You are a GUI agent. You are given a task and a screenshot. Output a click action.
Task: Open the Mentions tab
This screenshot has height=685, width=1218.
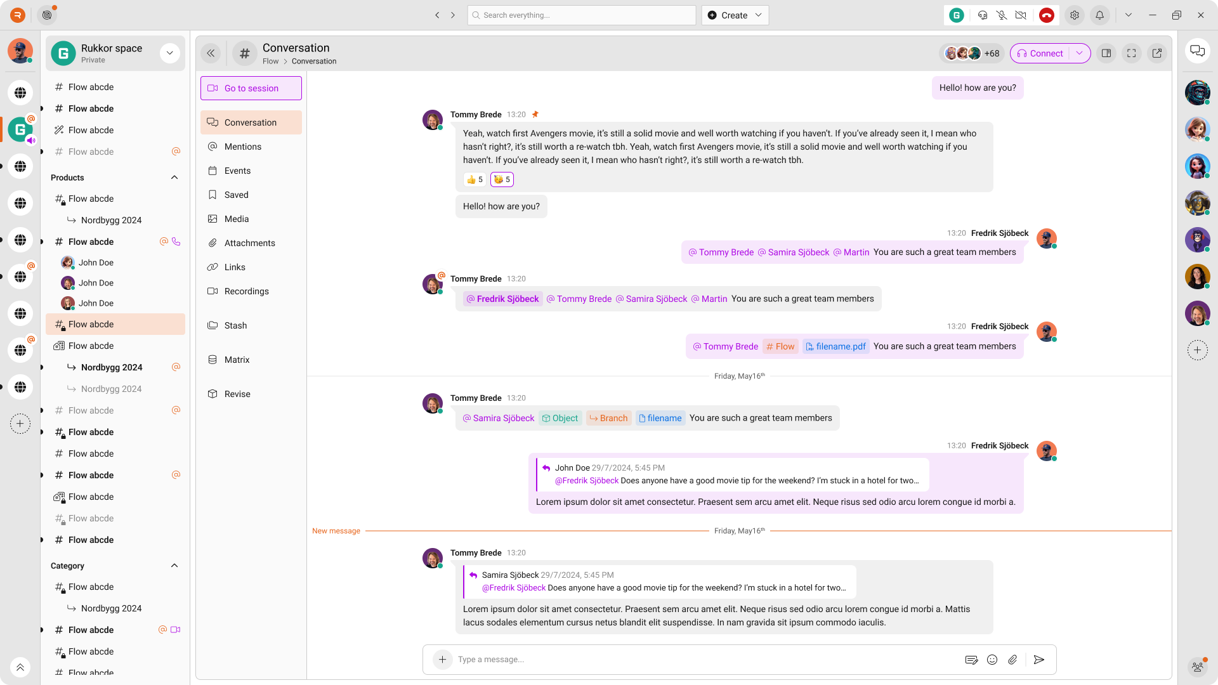243,147
